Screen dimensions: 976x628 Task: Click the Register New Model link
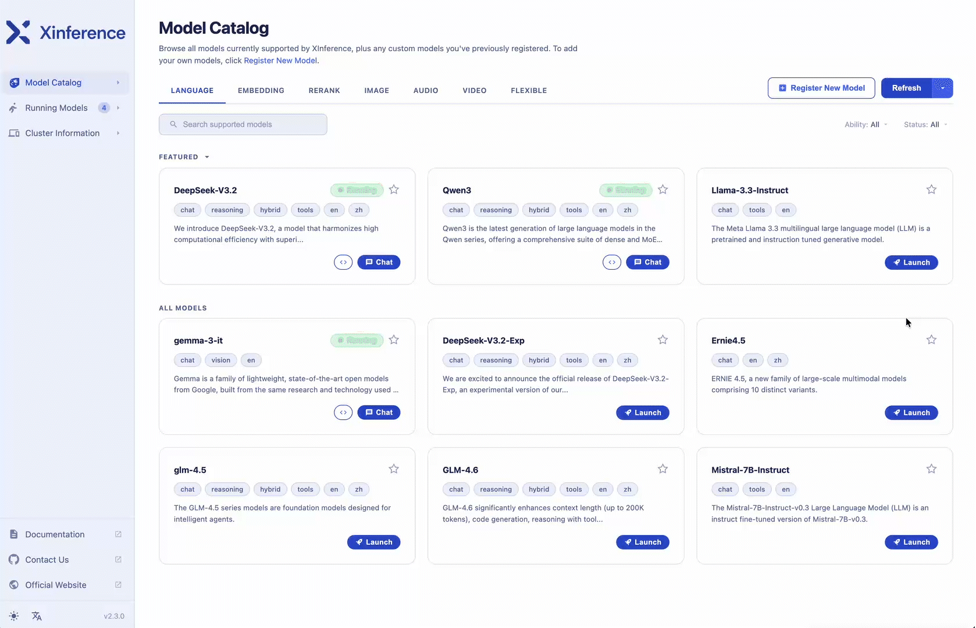click(281, 60)
